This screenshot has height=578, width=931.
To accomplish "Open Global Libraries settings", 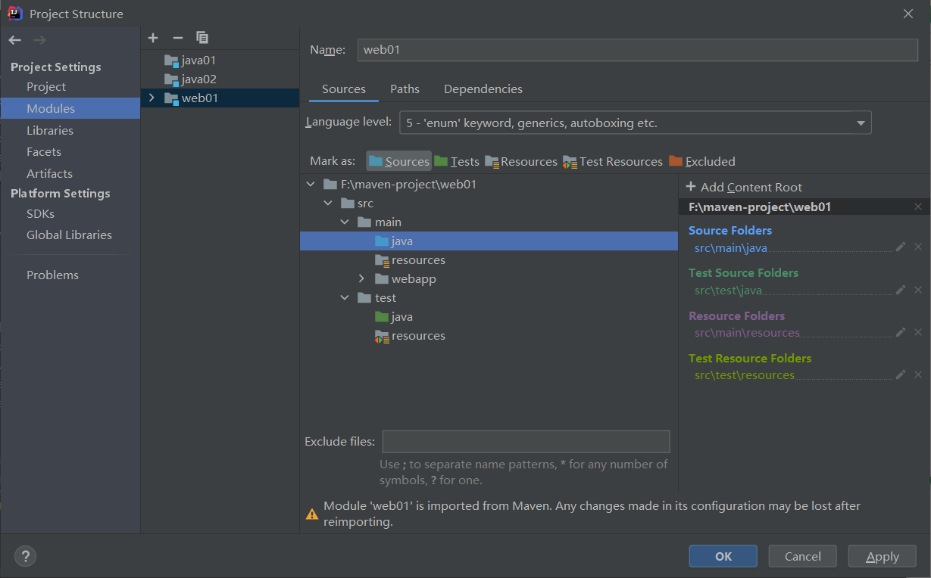I will pyautogui.click(x=69, y=235).
